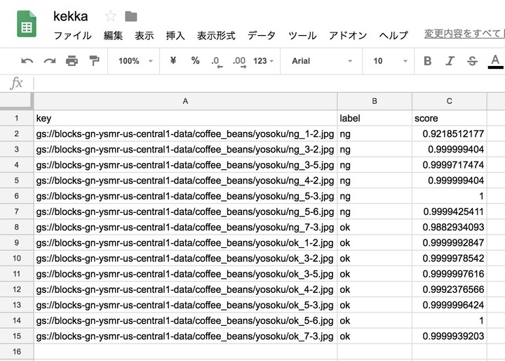Viewport: 505px width, 361px height.
Task: Click the formula bar input field
Action: [267, 83]
